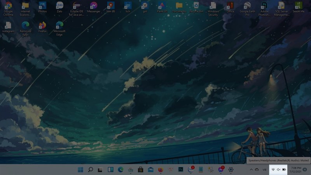
Task: Open Task View on taskbar
Action: pos(100,170)
